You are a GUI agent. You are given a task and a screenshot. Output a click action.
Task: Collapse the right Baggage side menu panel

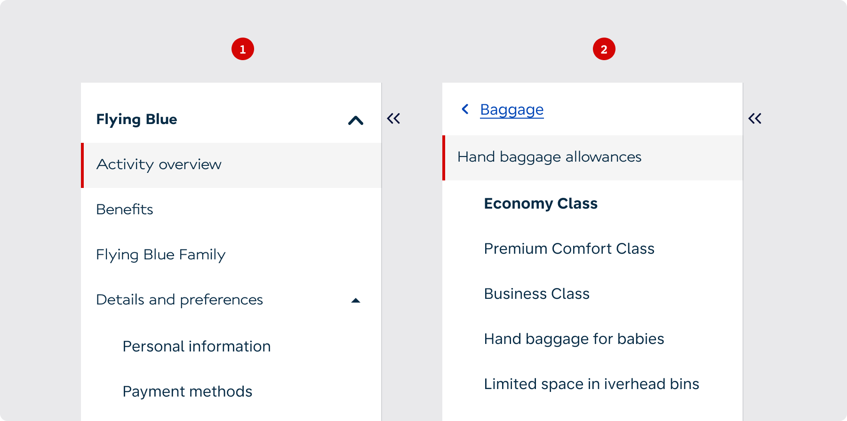[x=755, y=118]
